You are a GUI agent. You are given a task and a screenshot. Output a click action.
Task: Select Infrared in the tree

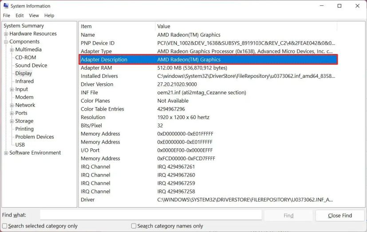point(24,81)
